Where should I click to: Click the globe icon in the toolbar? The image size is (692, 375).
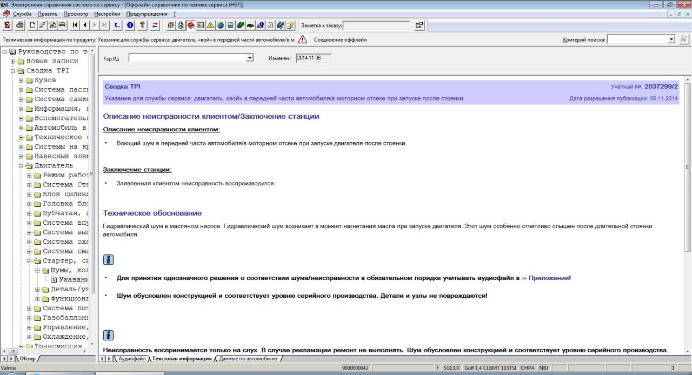[221, 25]
